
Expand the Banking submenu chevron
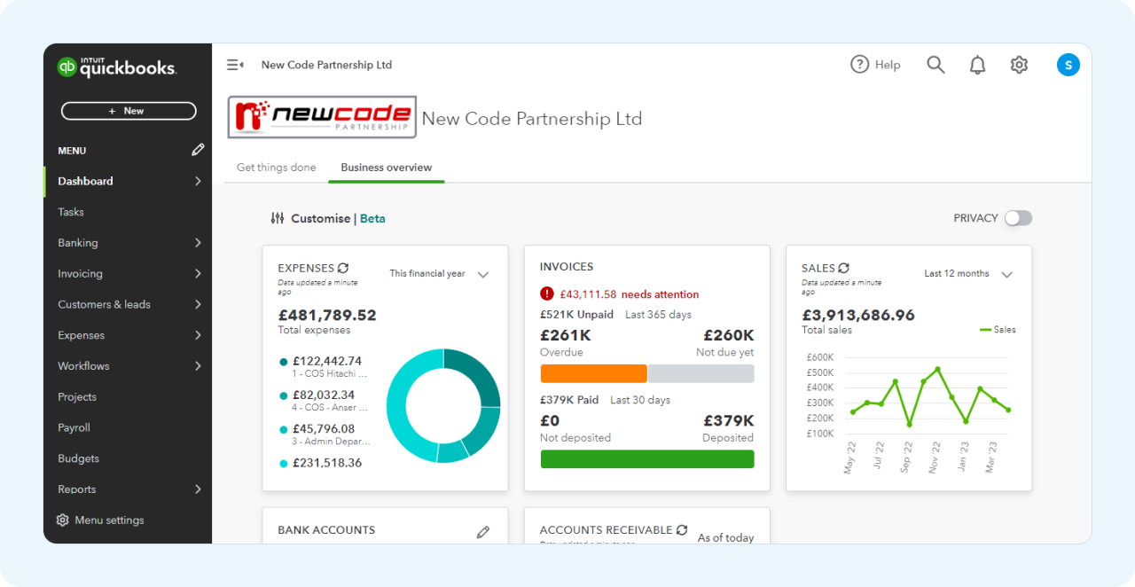(x=198, y=243)
